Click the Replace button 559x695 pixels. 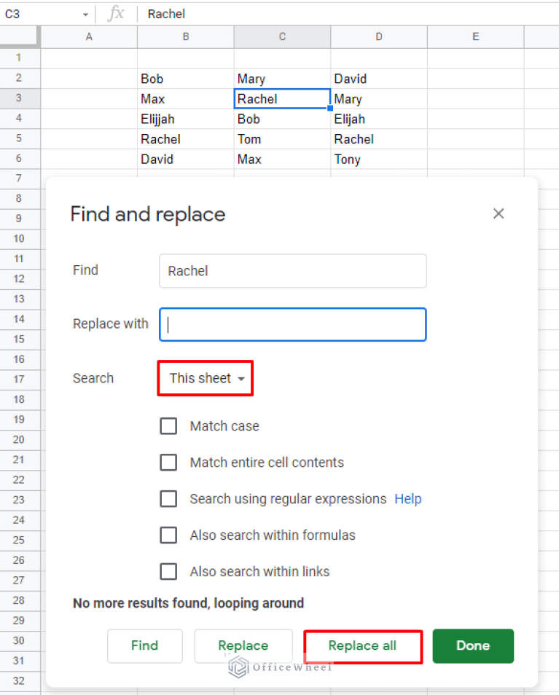click(x=243, y=646)
